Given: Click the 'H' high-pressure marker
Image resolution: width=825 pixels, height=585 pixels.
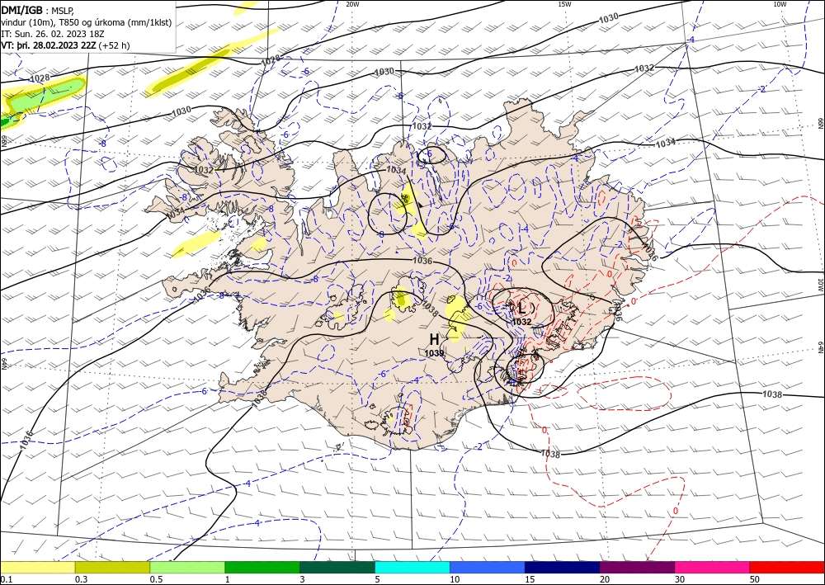Looking at the screenshot, I should coord(434,339).
